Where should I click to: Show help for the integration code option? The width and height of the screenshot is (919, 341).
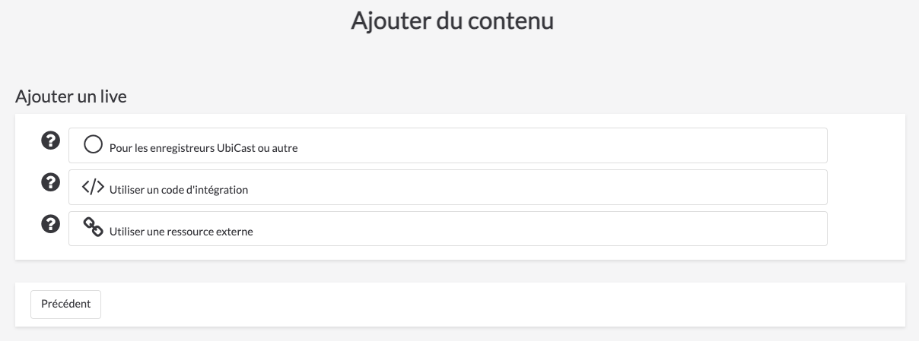point(50,182)
